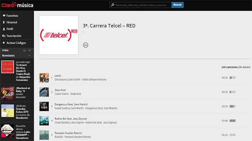Open Latin GRAMMY Ganadores thumbnail
Image resolution: width=252 pixels, height=141 pixels.
pyautogui.click(x=8, y=131)
